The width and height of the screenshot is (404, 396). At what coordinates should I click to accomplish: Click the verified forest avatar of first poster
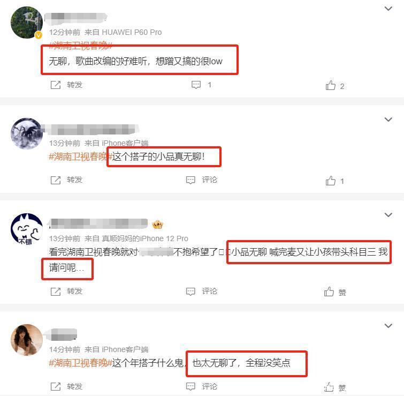[x=27, y=23]
